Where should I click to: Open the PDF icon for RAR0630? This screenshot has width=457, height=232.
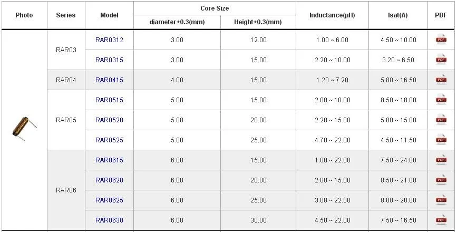pos(441,220)
